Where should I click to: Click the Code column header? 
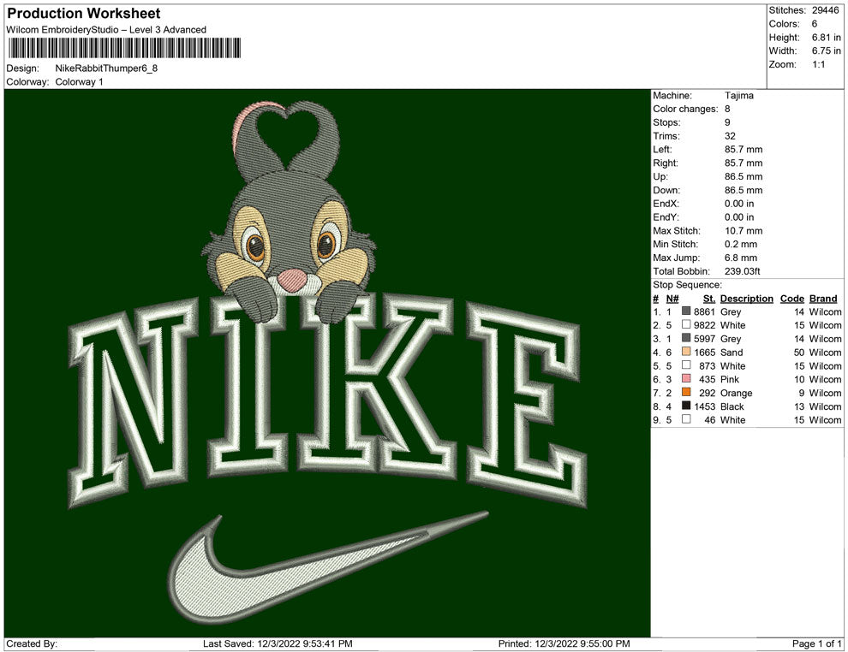click(791, 299)
